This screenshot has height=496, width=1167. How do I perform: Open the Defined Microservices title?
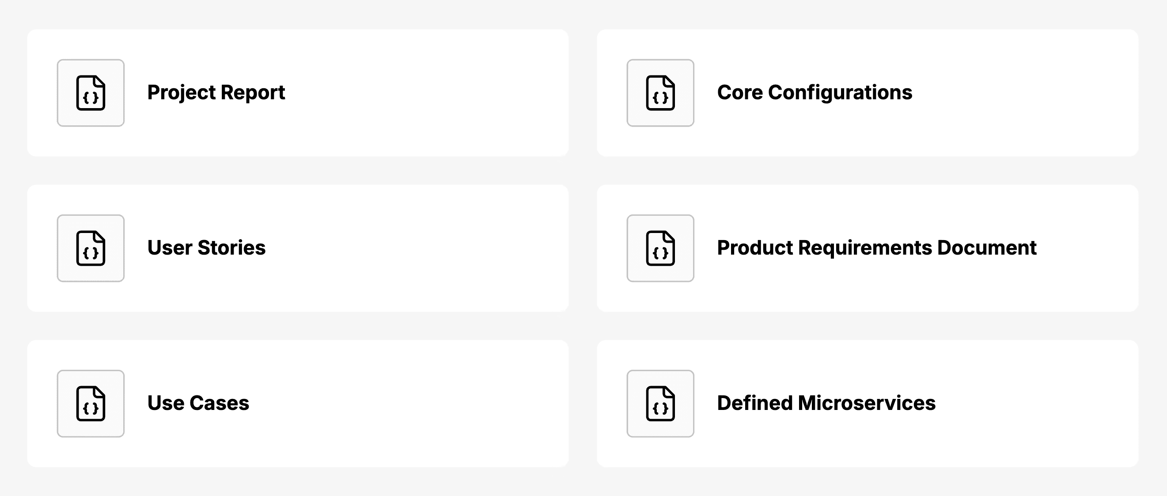click(x=826, y=403)
